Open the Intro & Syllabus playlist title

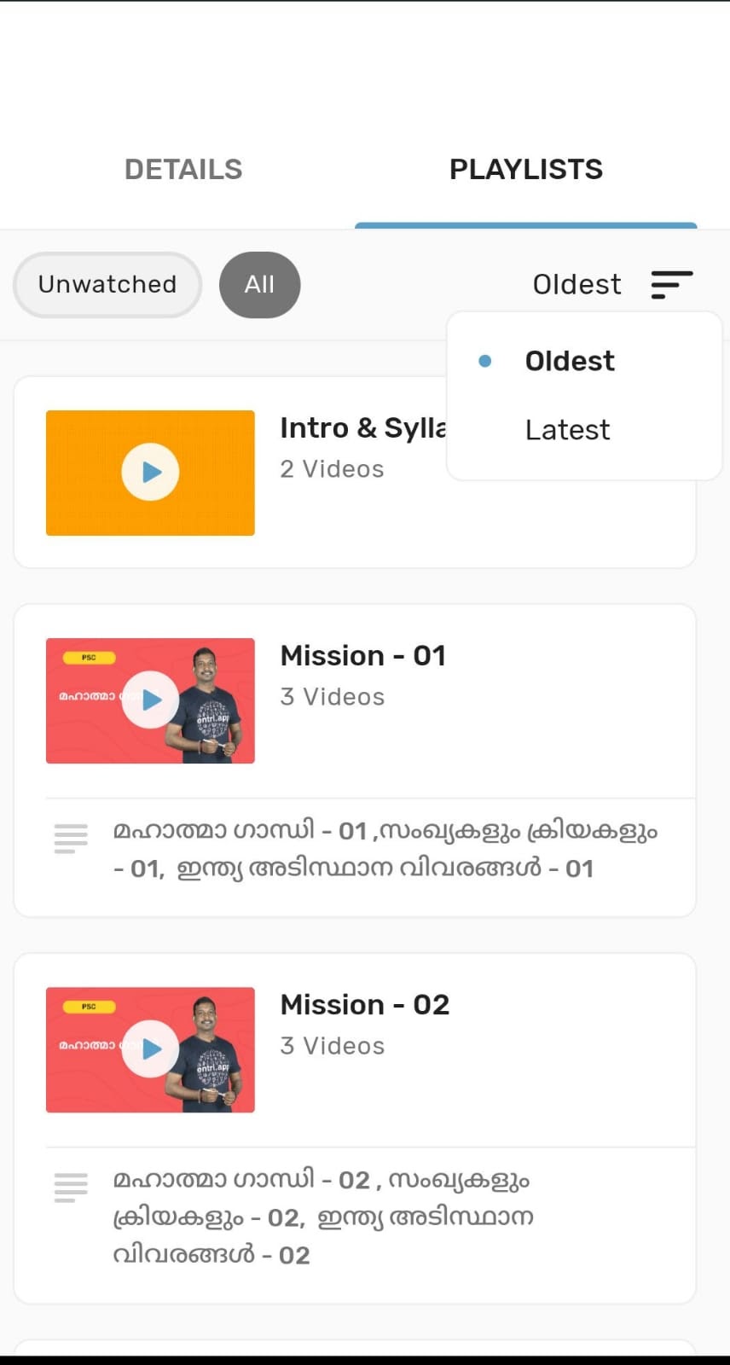[362, 427]
